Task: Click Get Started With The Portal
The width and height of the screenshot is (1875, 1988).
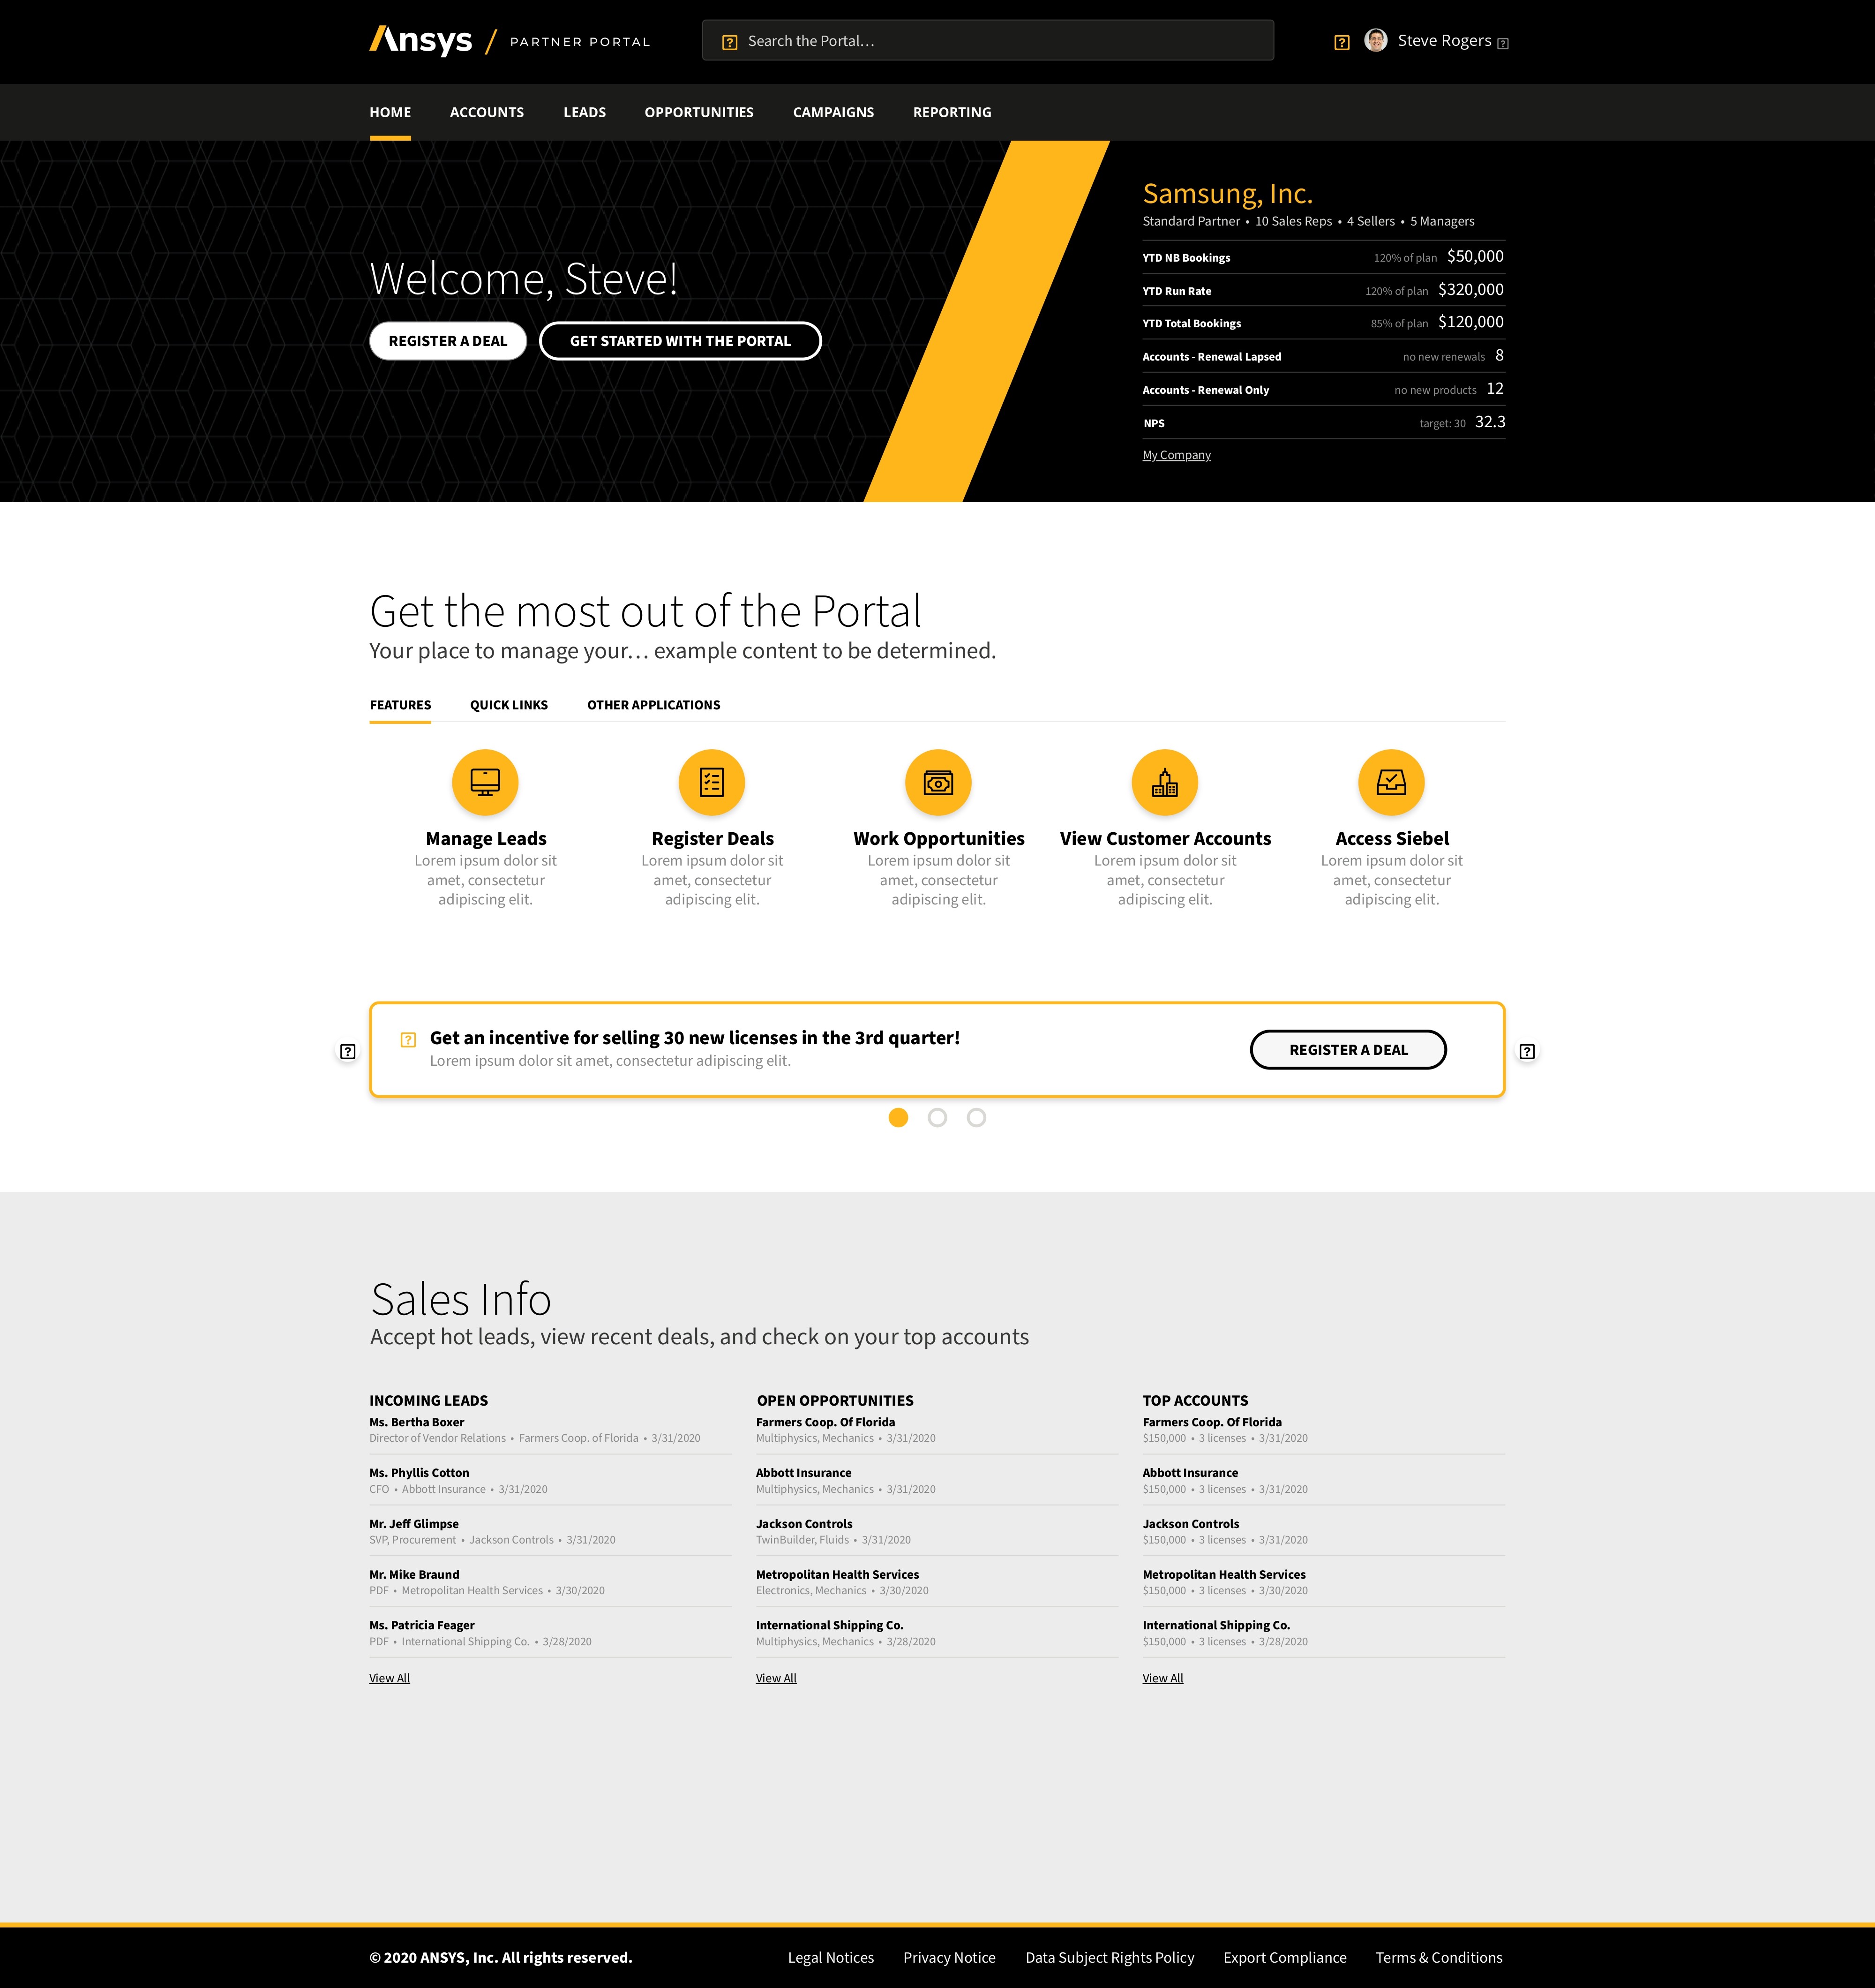Action: [680, 341]
